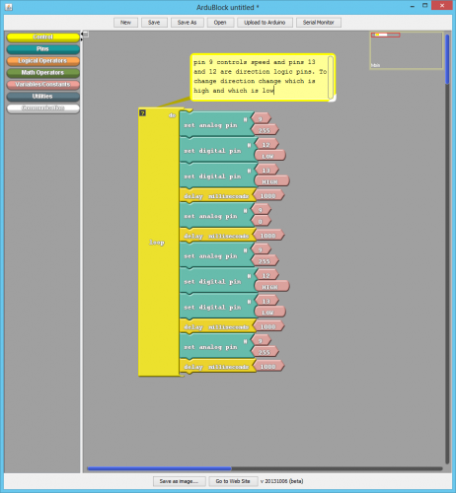Open the Pins block drawer
This screenshot has height=493, width=456.
[43, 49]
